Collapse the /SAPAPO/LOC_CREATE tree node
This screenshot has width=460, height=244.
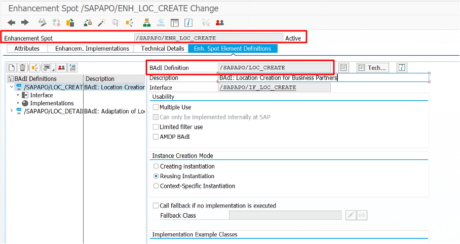[x=12, y=87]
